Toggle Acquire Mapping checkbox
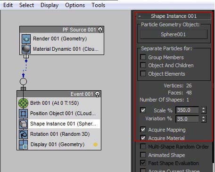This screenshot has width=215, height=172. (x=143, y=129)
